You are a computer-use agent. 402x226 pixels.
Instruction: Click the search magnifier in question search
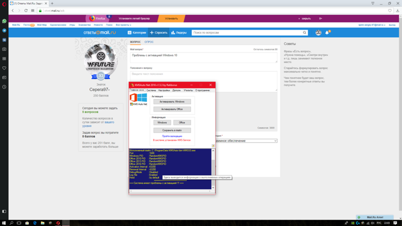pyautogui.click(x=305, y=33)
